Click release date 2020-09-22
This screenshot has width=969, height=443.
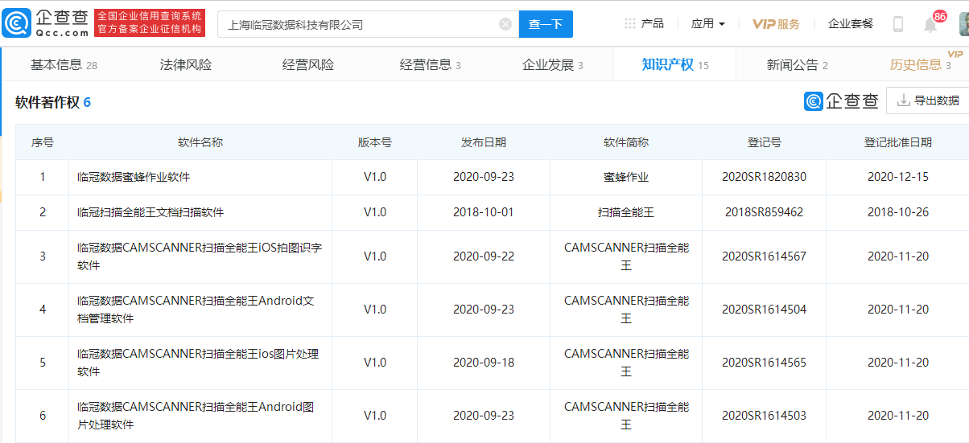pos(484,256)
